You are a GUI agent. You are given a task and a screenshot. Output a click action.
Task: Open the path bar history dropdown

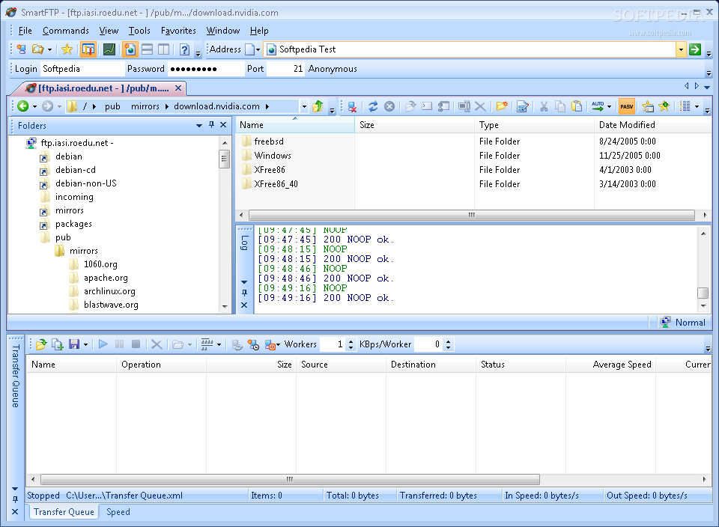(304, 107)
